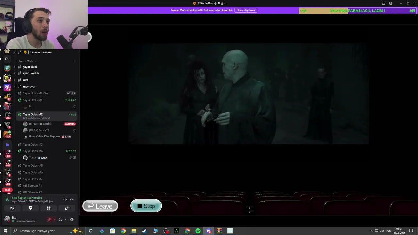
Task: Expand the tasarım-ressam channel arrow
Action: 15,52
